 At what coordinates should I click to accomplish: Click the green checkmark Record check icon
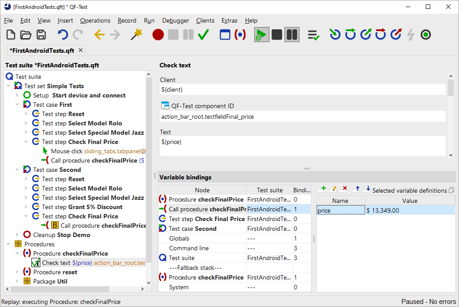coord(203,35)
